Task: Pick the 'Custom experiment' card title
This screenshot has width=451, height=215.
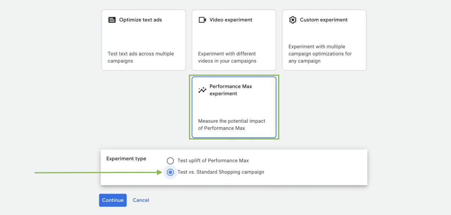Action: click(324, 20)
